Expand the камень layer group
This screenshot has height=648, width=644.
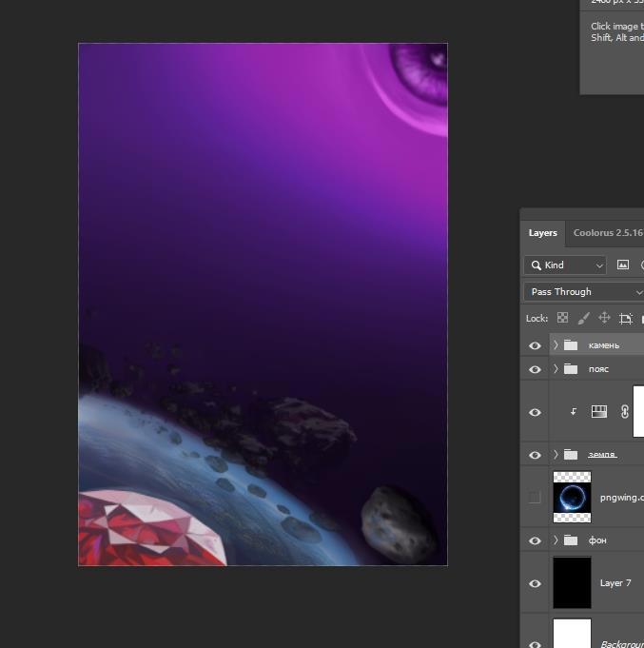pos(556,345)
